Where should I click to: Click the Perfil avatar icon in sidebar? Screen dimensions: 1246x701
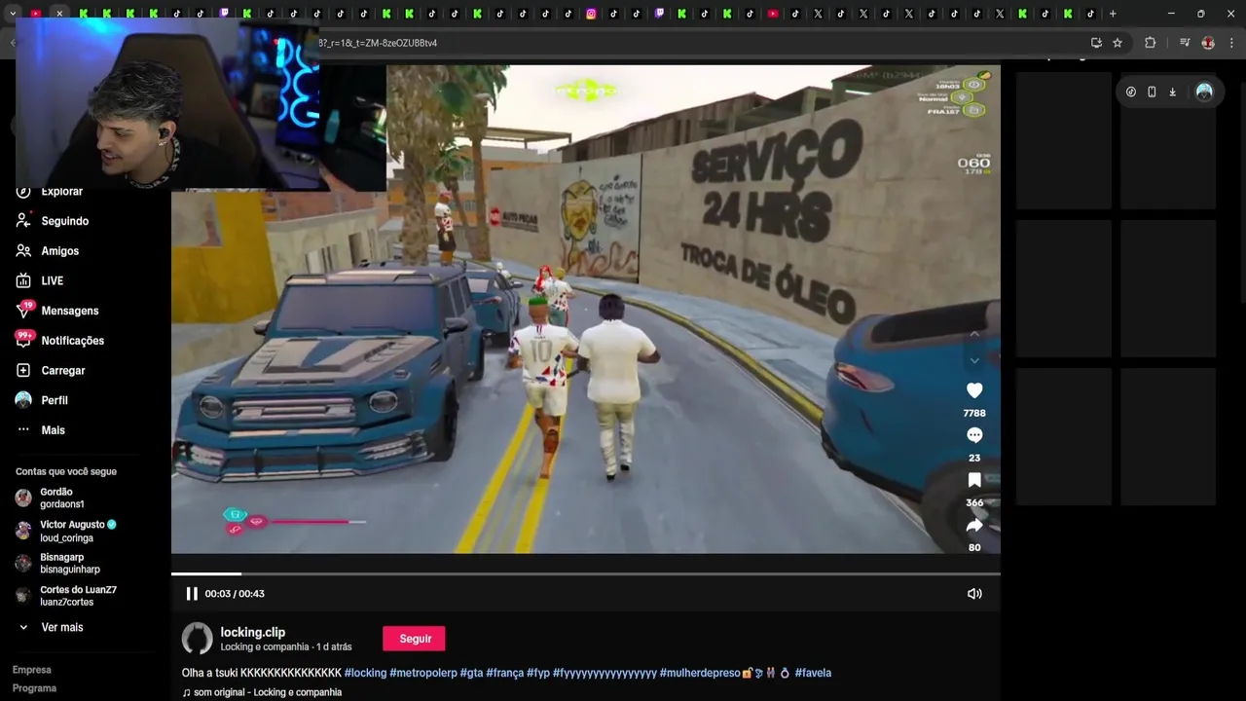point(23,400)
